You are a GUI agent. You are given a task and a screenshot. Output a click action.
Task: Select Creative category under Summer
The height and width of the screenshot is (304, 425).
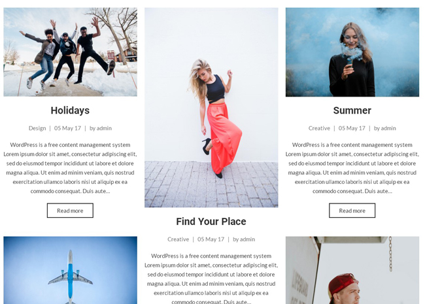[319, 129]
